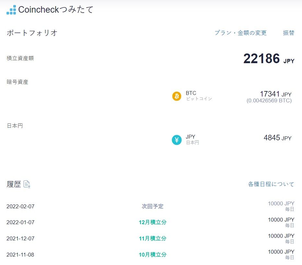Click the teal Yen currency icon
The image size is (302, 265).
click(177, 140)
